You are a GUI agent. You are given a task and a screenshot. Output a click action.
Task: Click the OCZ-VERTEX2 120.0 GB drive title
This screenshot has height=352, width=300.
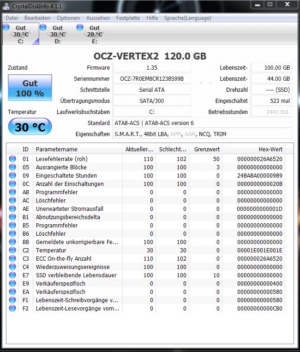(x=150, y=56)
